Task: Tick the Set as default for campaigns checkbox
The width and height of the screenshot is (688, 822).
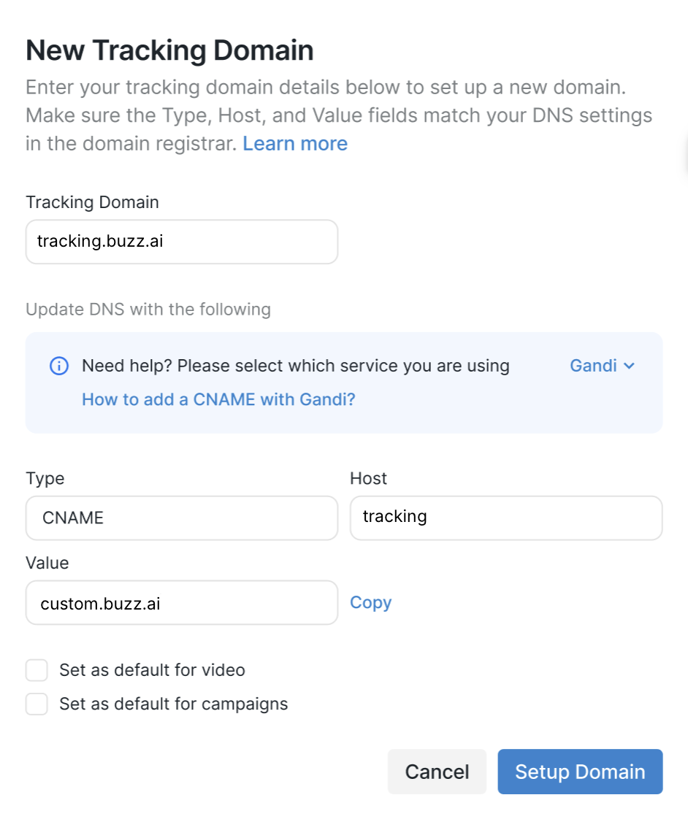Action: click(37, 704)
